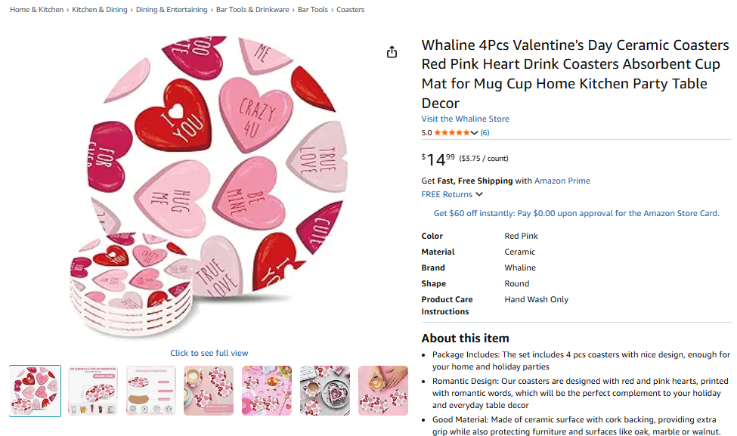View the ceramic coasters layer diagram thumbnail
The width and height of the screenshot is (737, 436).
click(151, 391)
